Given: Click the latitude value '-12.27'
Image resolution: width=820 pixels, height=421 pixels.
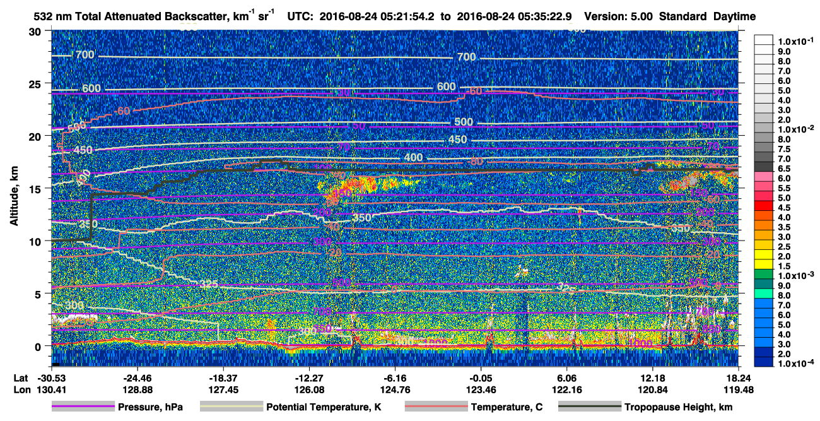Looking at the screenshot, I should [309, 379].
